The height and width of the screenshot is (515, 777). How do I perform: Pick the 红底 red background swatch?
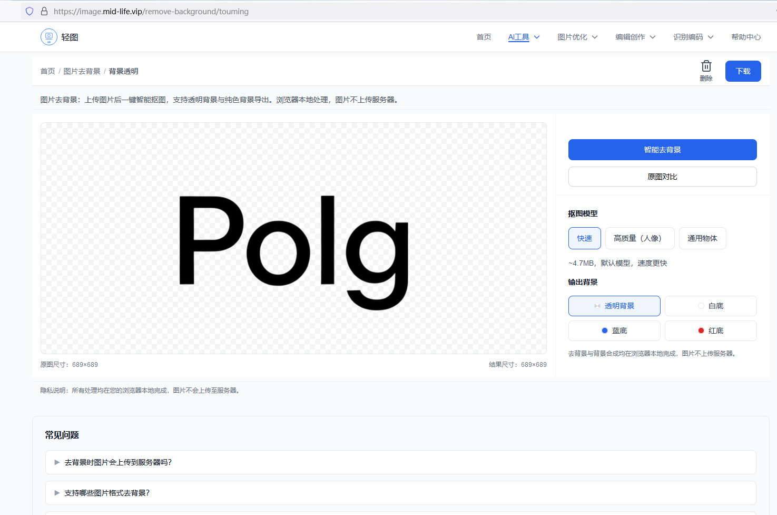click(x=711, y=331)
